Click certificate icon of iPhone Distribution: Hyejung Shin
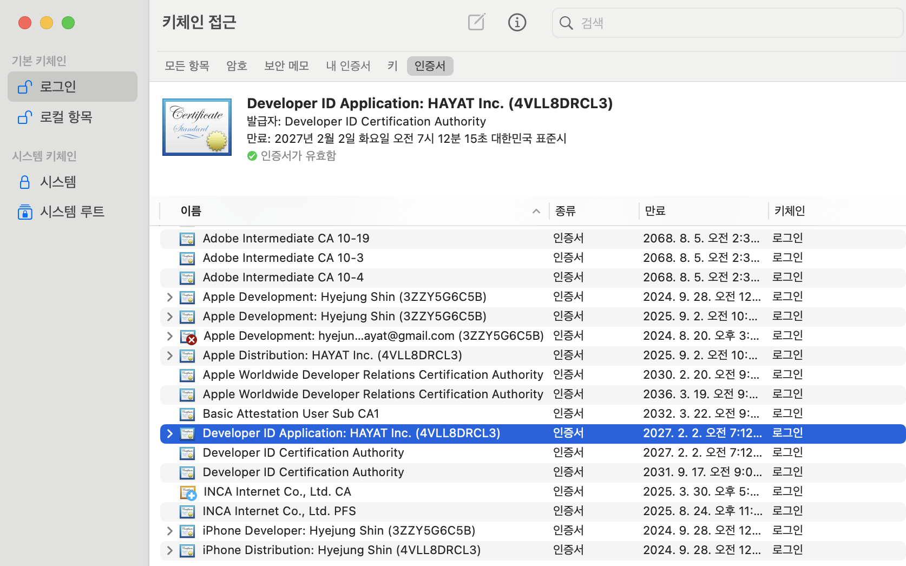Image resolution: width=906 pixels, height=566 pixels. tap(187, 550)
